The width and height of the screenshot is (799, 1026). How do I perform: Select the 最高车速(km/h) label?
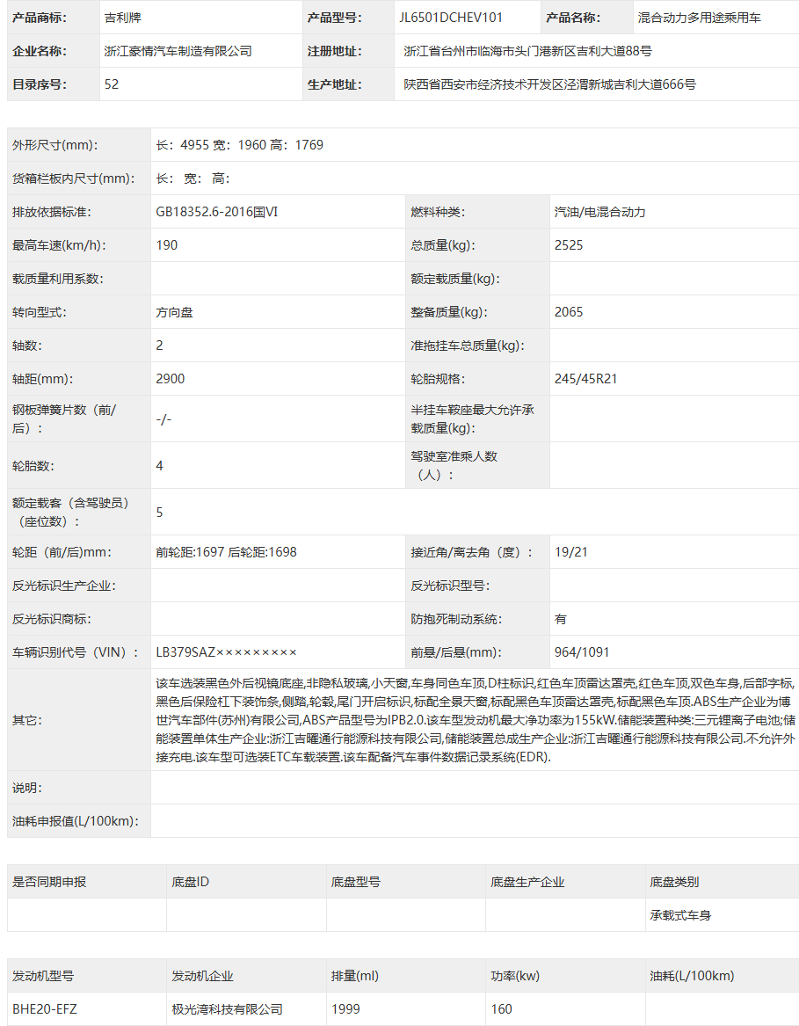point(59,245)
